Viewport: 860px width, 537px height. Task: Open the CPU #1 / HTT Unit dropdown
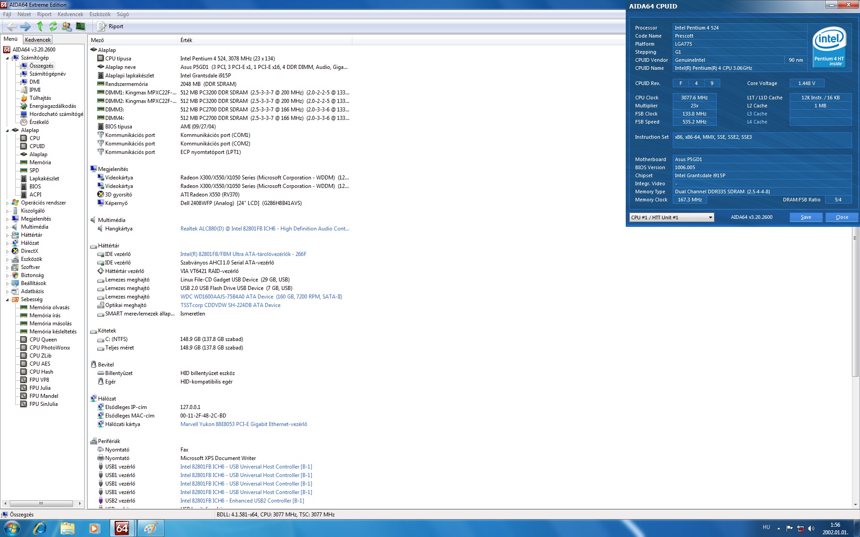pos(710,217)
